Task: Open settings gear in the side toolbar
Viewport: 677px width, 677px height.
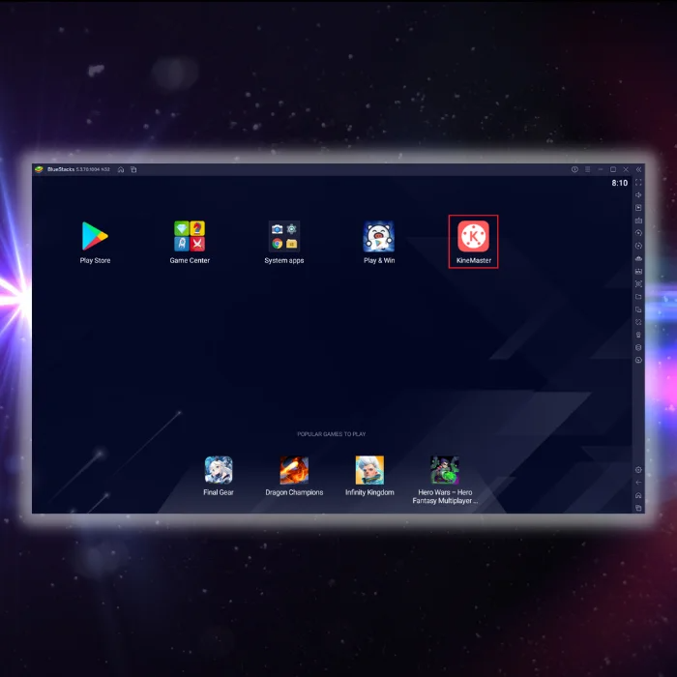Action: [638, 470]
